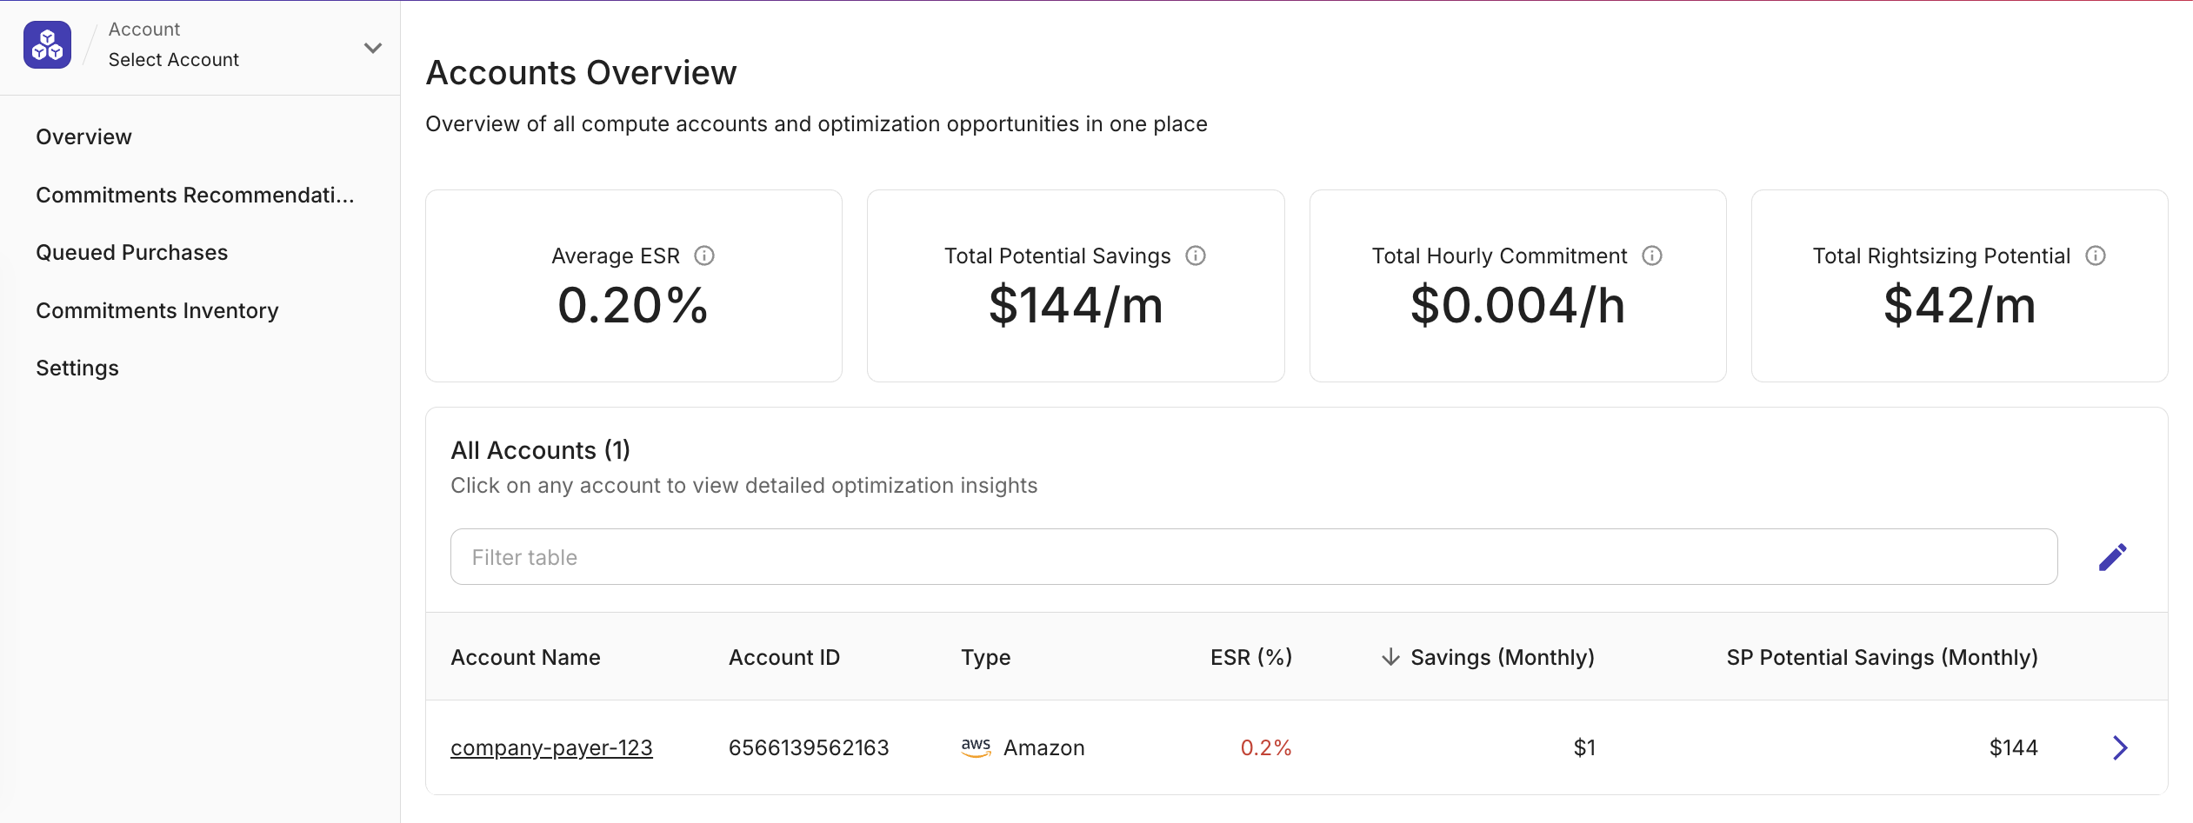Open Queued Purchases from the sidebar
The width and height of the screenshot is (2193, 823).
point(131,252)
